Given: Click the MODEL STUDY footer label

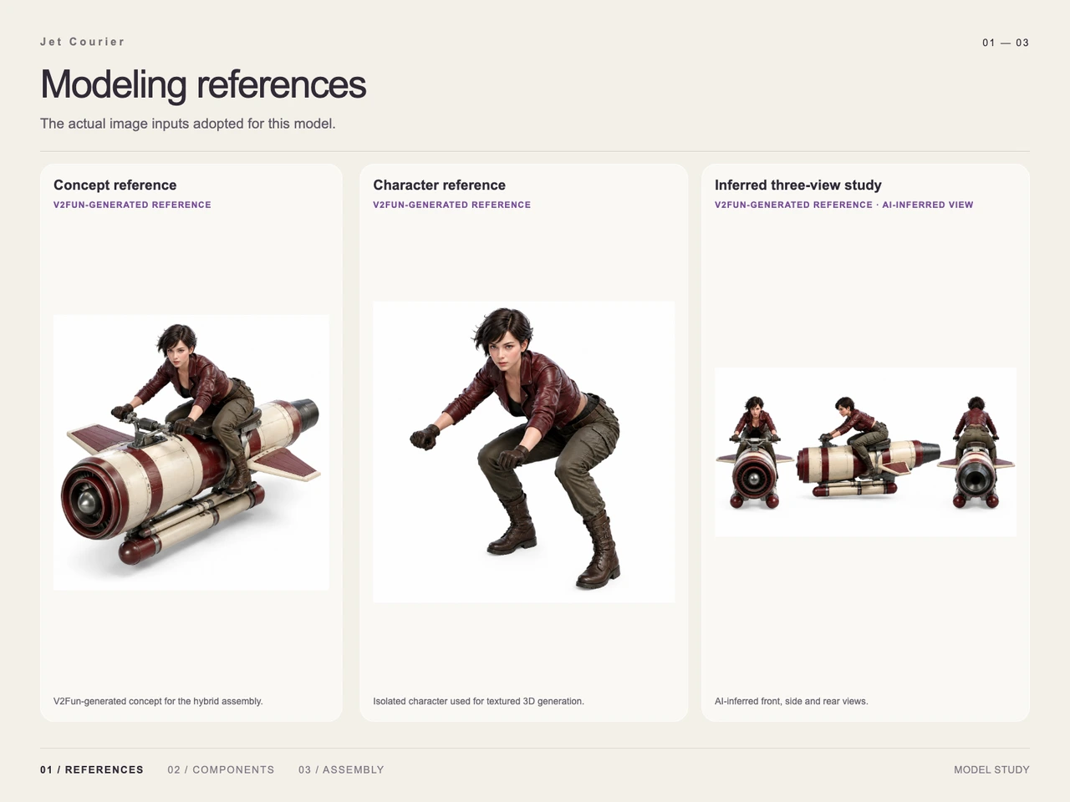Looking at the screenshot, I should pyautogui.click(x=991, y=769).
